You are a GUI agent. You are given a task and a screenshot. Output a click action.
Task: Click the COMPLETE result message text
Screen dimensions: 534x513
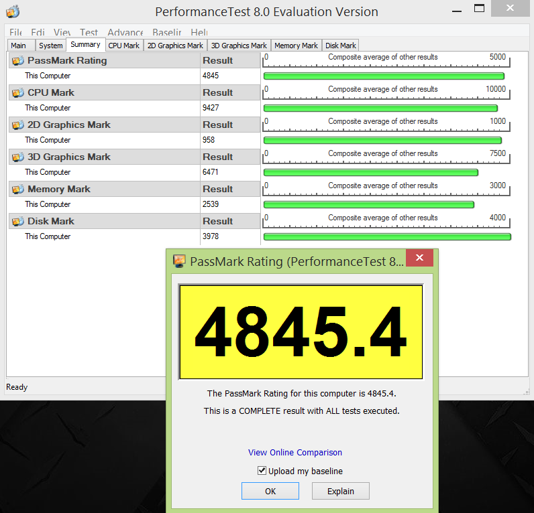(x=301, y=411)
